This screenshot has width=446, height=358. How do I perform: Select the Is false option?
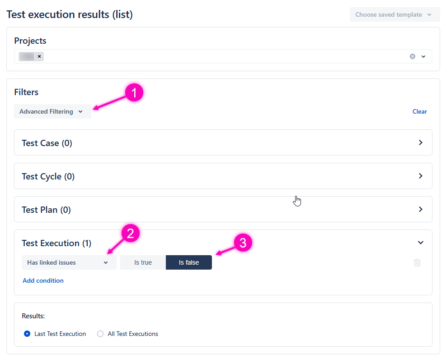coord(189,262)
